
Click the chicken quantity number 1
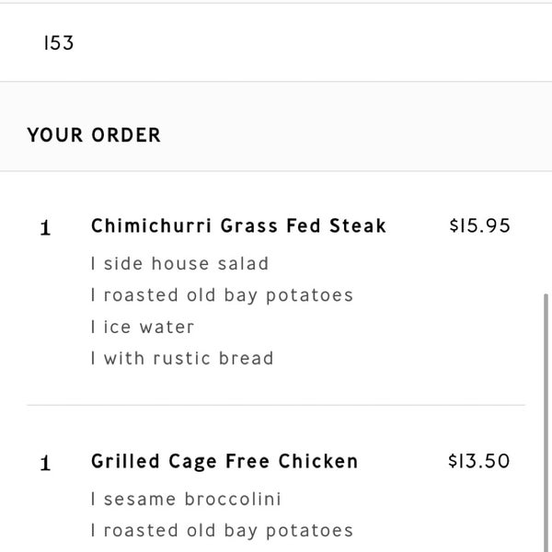45,464
